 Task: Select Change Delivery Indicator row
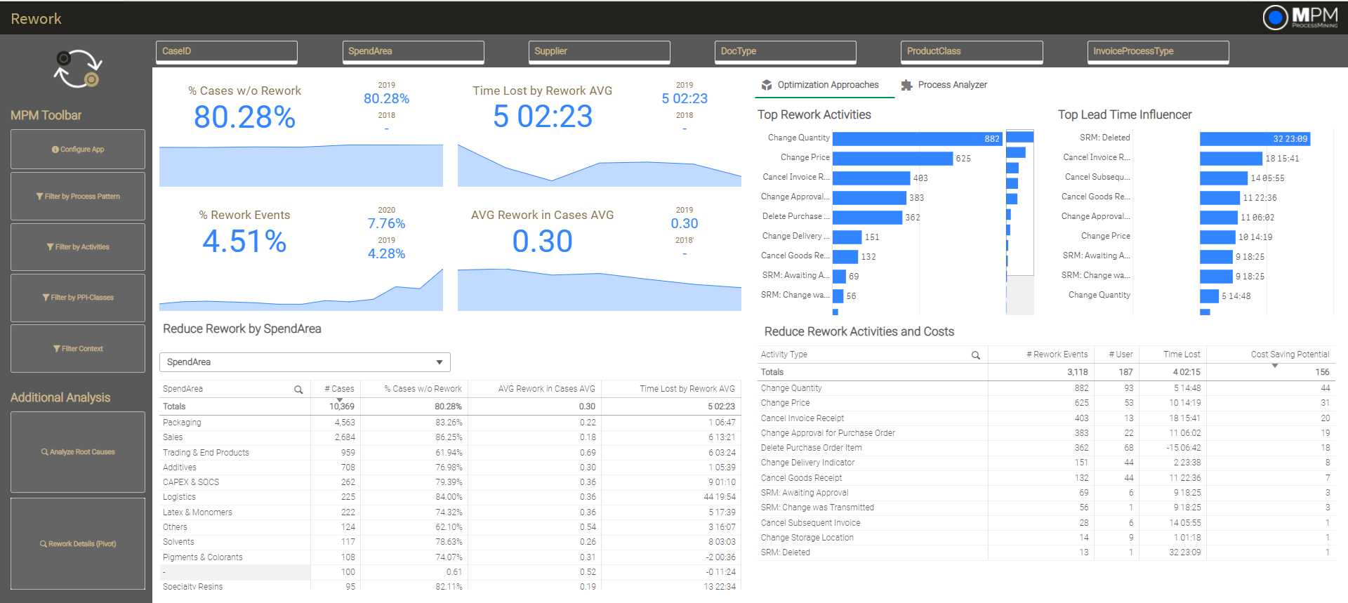pos(1046,463)
